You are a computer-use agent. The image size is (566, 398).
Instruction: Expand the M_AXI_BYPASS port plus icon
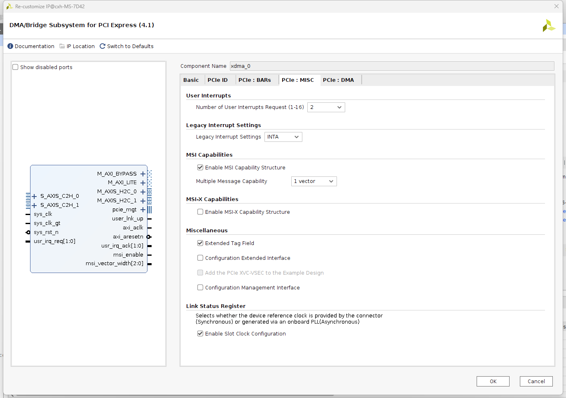pos(143,174)
